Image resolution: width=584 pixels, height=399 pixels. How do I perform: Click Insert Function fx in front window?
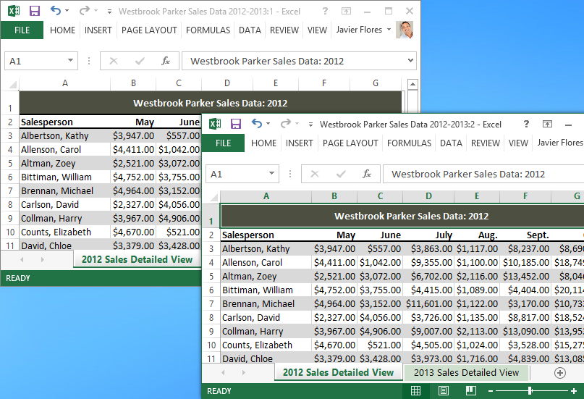pos(367,174)
